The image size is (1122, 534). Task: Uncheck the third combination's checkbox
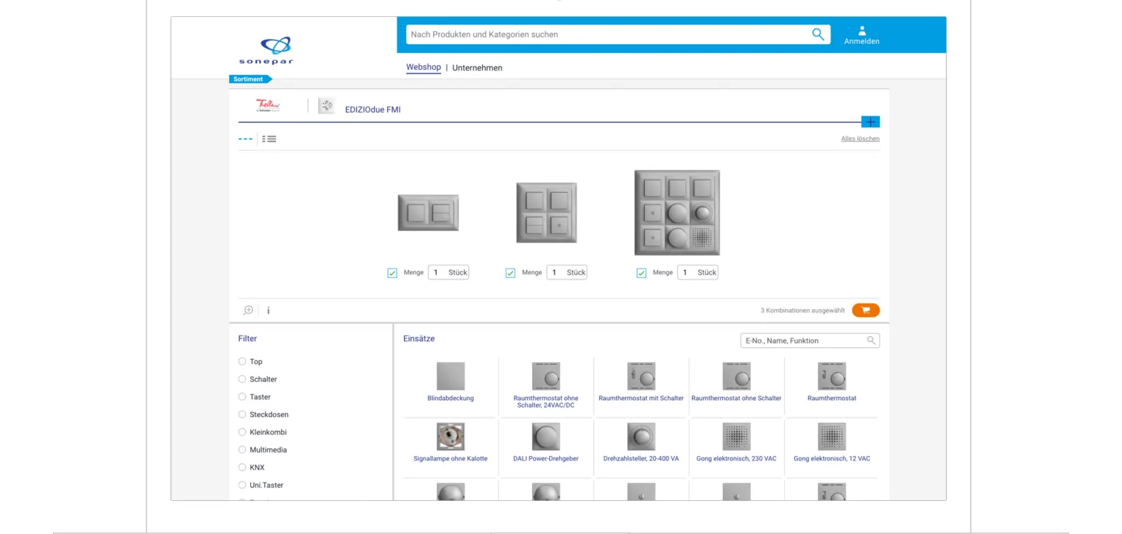pyautogui.click(x=641, y=273)
